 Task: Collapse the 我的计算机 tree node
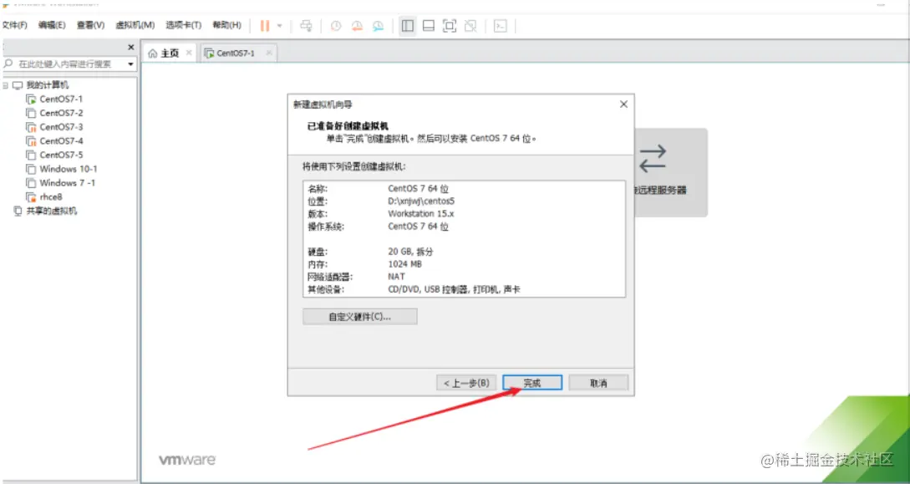[x=5, y=85]
